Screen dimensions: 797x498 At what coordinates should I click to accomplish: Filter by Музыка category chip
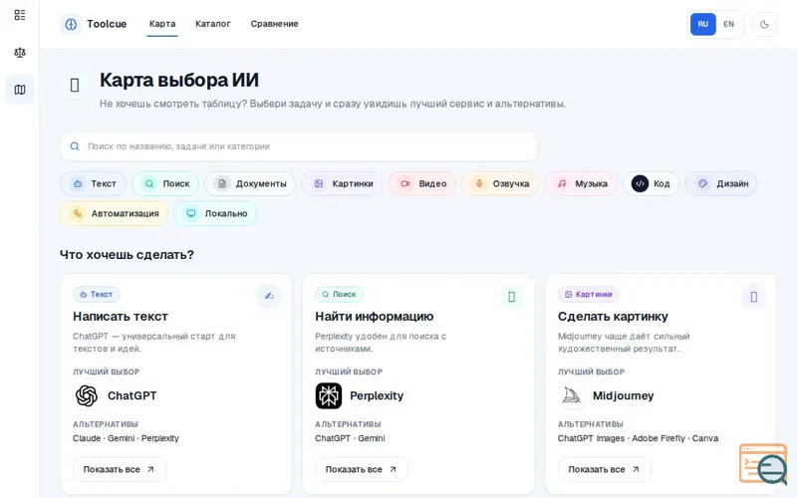coord(581,184)
